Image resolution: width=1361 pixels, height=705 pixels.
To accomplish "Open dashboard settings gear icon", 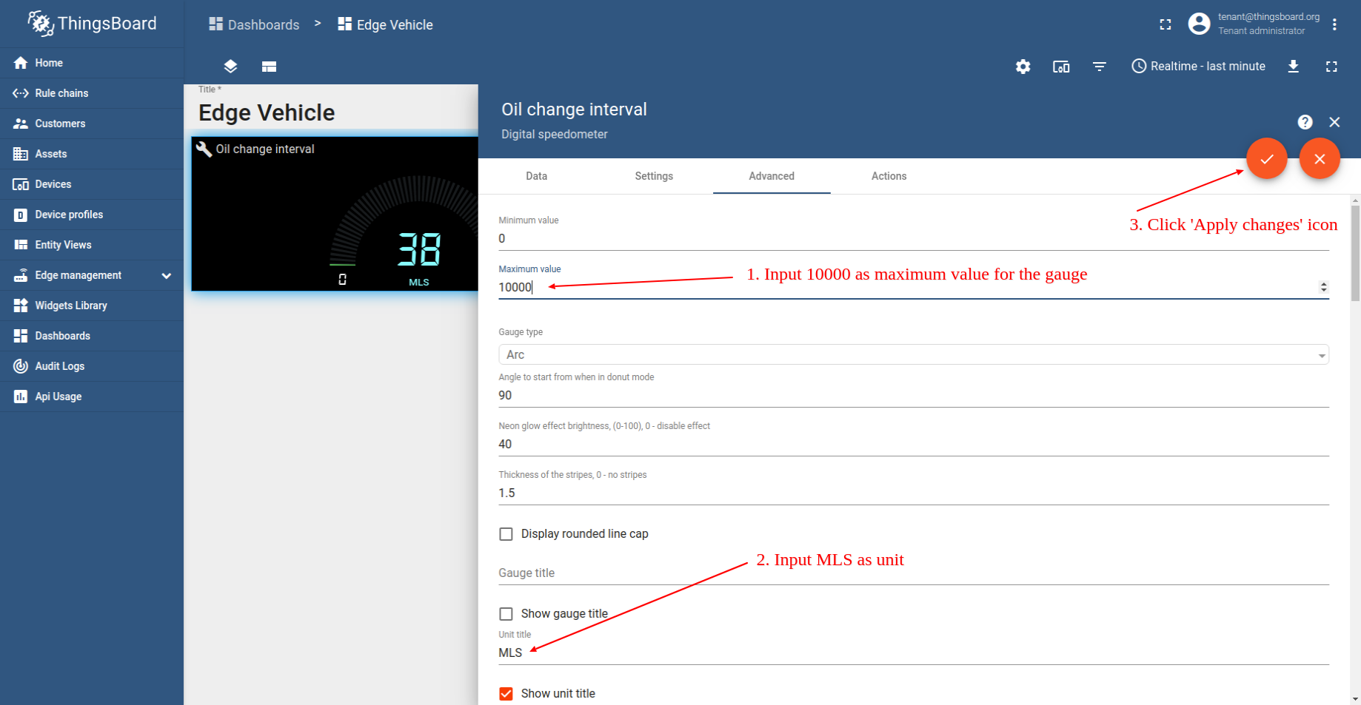I will tap(1023, 67).
